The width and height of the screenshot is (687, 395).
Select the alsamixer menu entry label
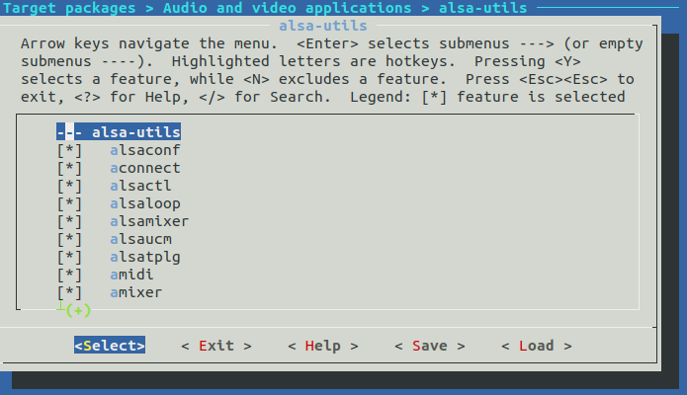(149, 221)
